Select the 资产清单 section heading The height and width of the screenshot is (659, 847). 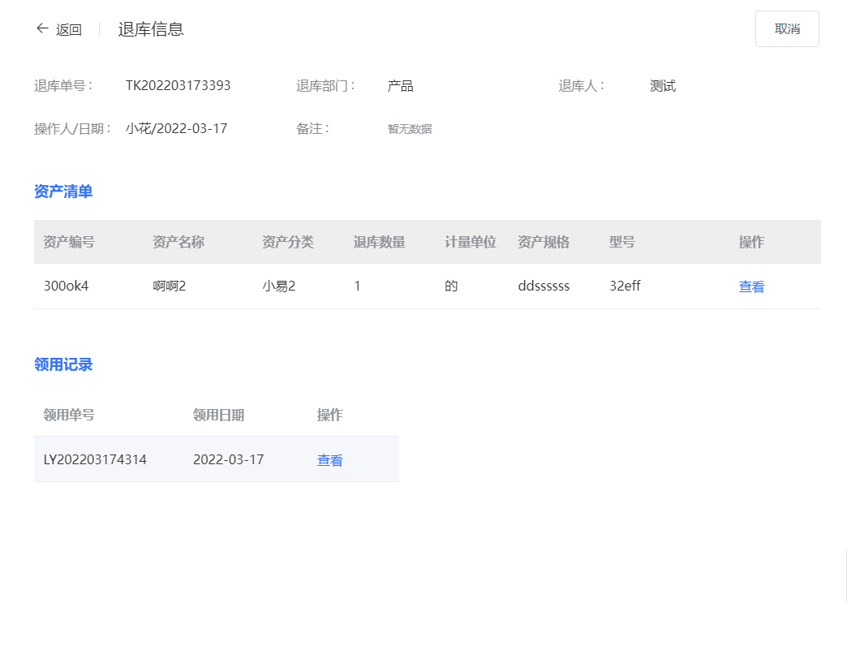coord(63,192)
